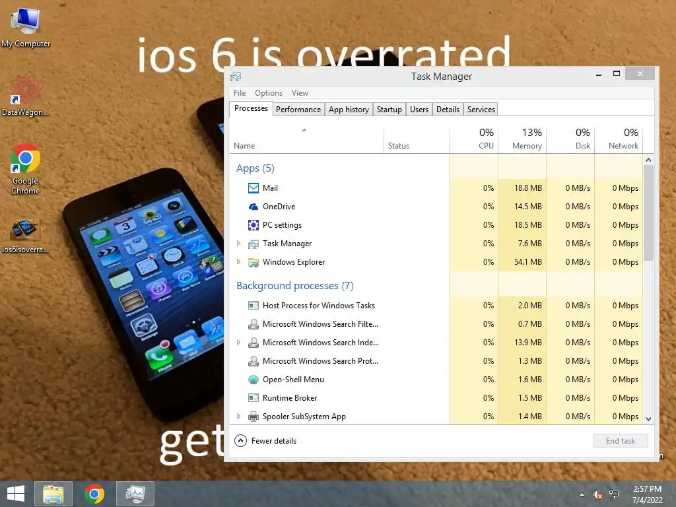Click the muted volume tray icon
Screen dimensions: 676x507
point(597,494)
